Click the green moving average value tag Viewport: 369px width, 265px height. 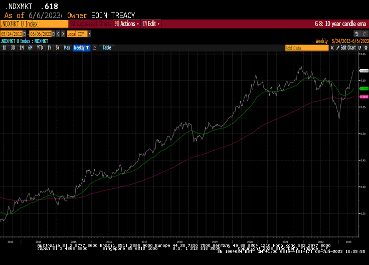[364, 88]
